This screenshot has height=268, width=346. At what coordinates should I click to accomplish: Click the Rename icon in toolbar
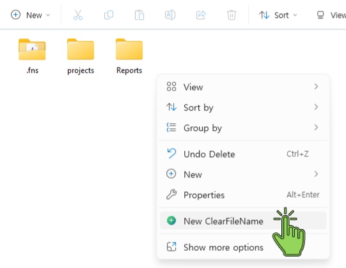170,15
